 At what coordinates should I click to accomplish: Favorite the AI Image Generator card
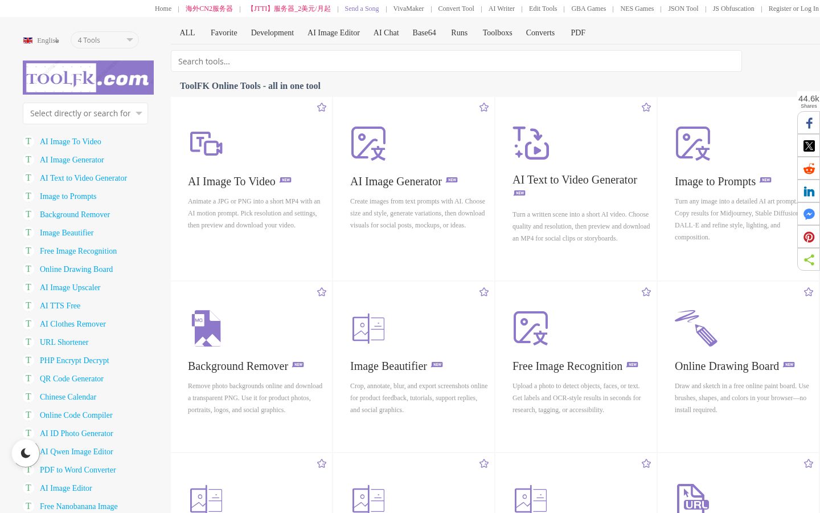tap(484, 107)
